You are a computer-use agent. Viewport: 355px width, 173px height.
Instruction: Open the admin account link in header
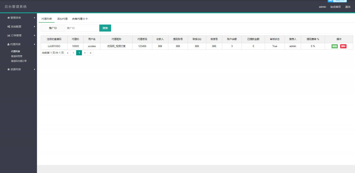tap(323, 7)
